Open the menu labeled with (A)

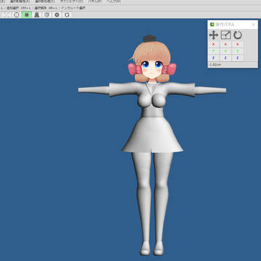(20, 1)
